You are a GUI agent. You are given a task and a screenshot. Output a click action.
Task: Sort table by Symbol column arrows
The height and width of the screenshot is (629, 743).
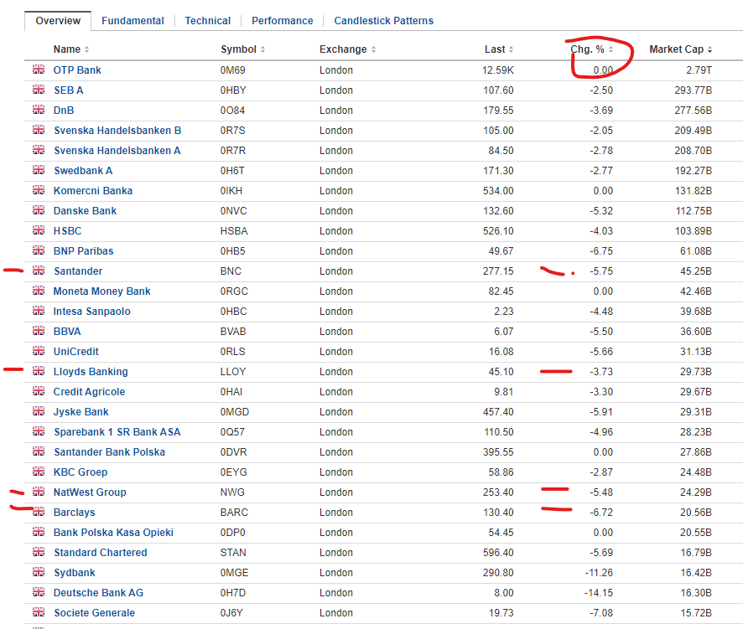[262, 49]
